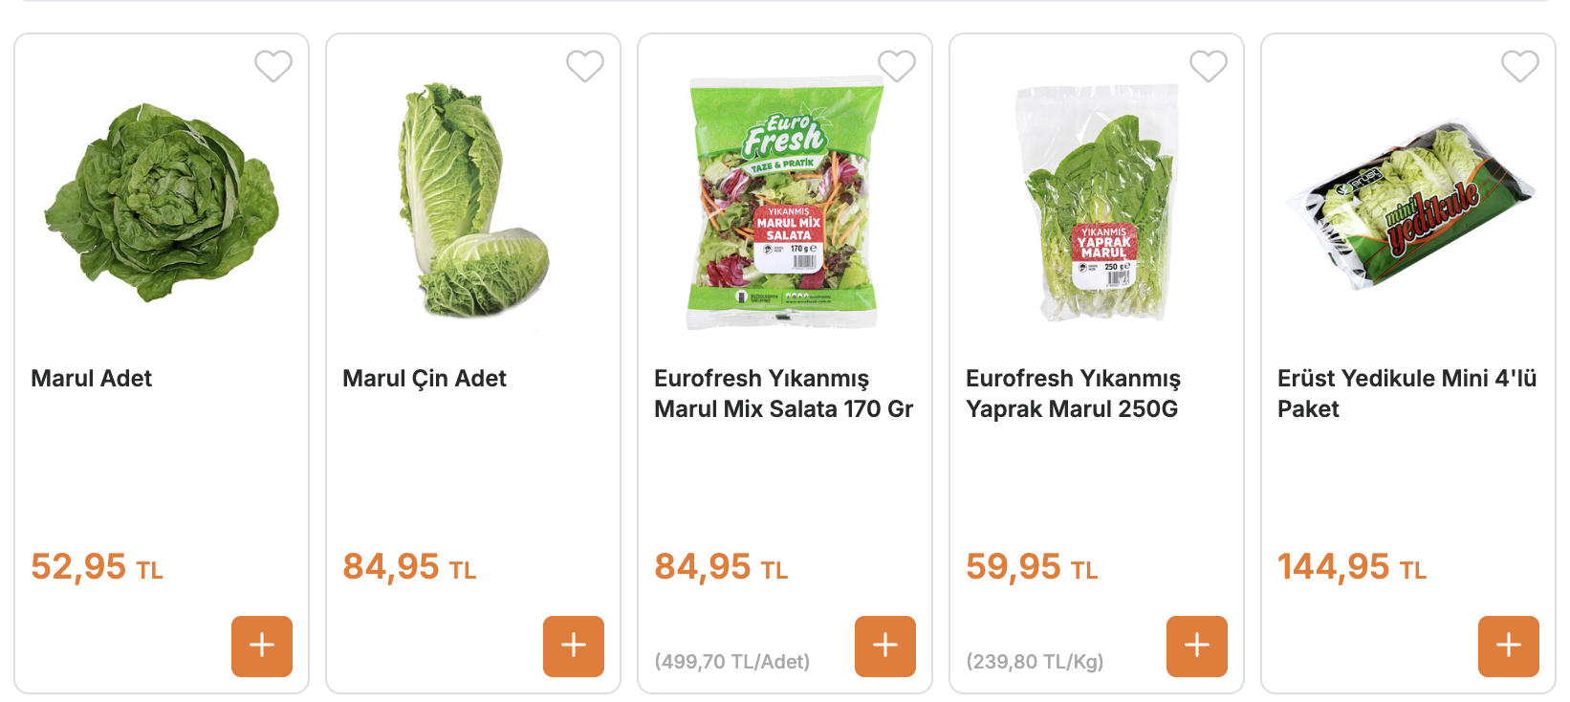Screen dimensions: 1570x702
Task: Add Erüst Yedikule Mini 4'lü to cart
Action: point(1509,647)
